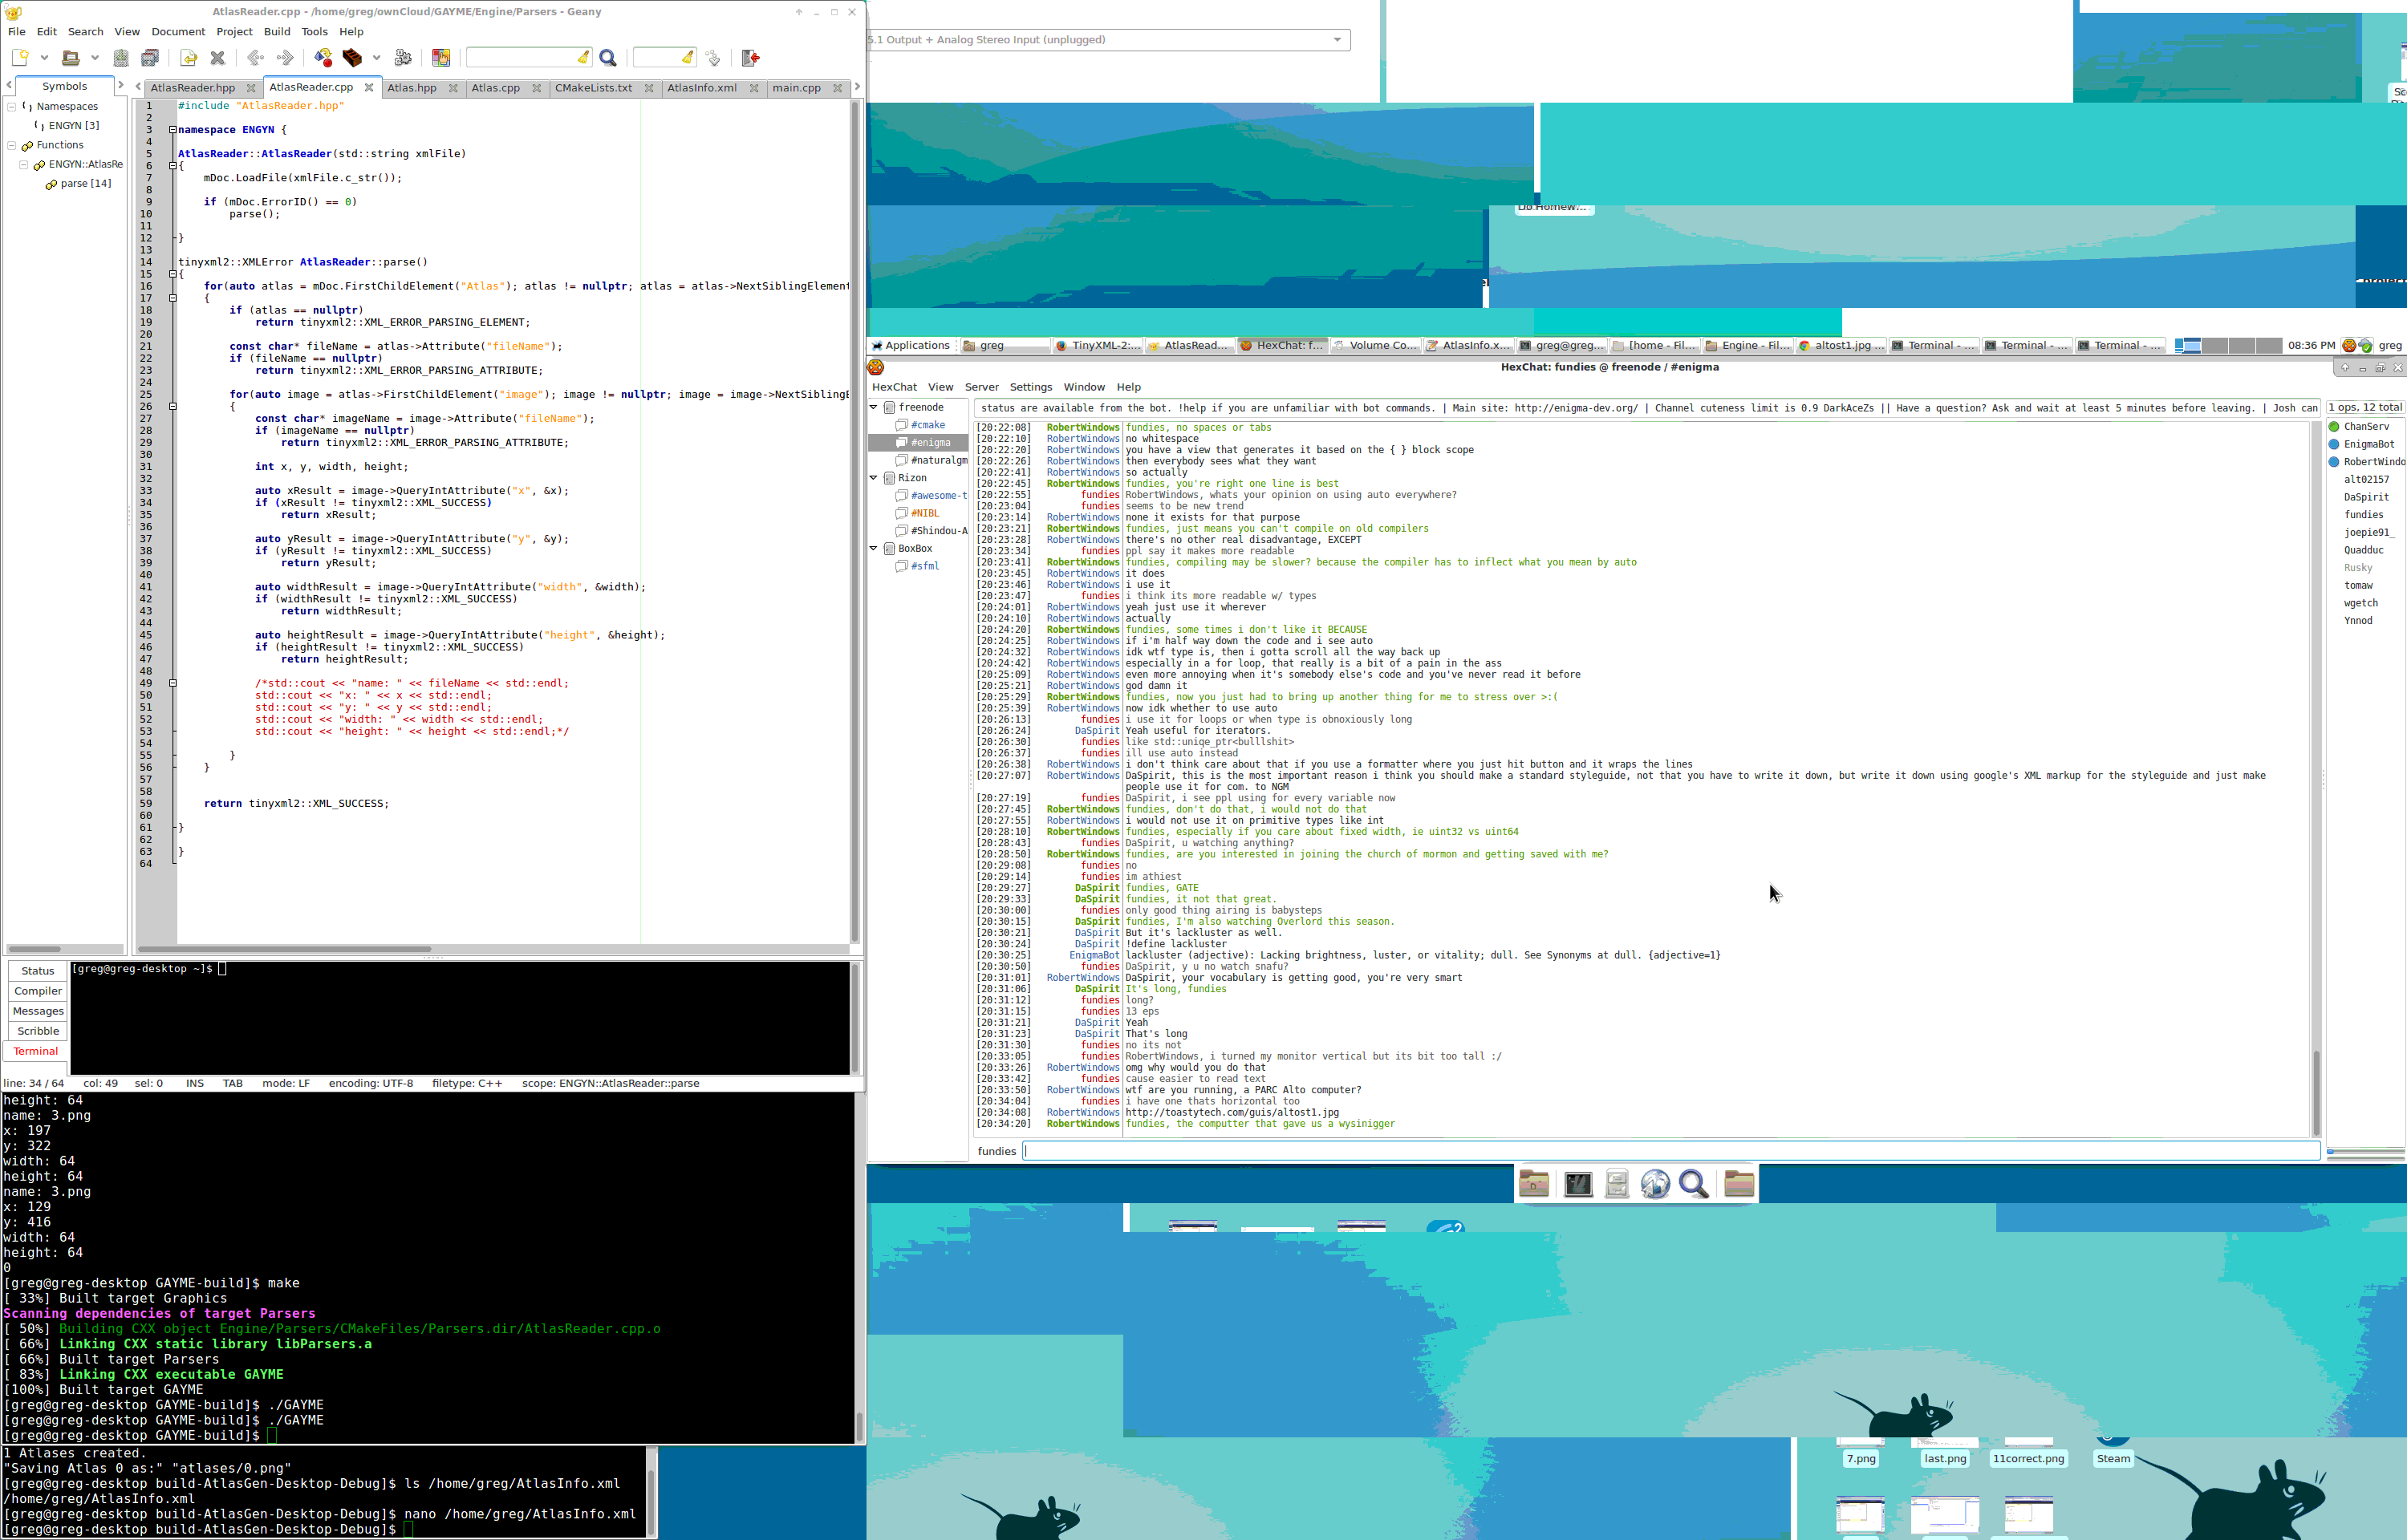This screenshot has height=1540, width=2407.
Task: Collapse the Functions node in Symbols
Action: coord(12,145)
